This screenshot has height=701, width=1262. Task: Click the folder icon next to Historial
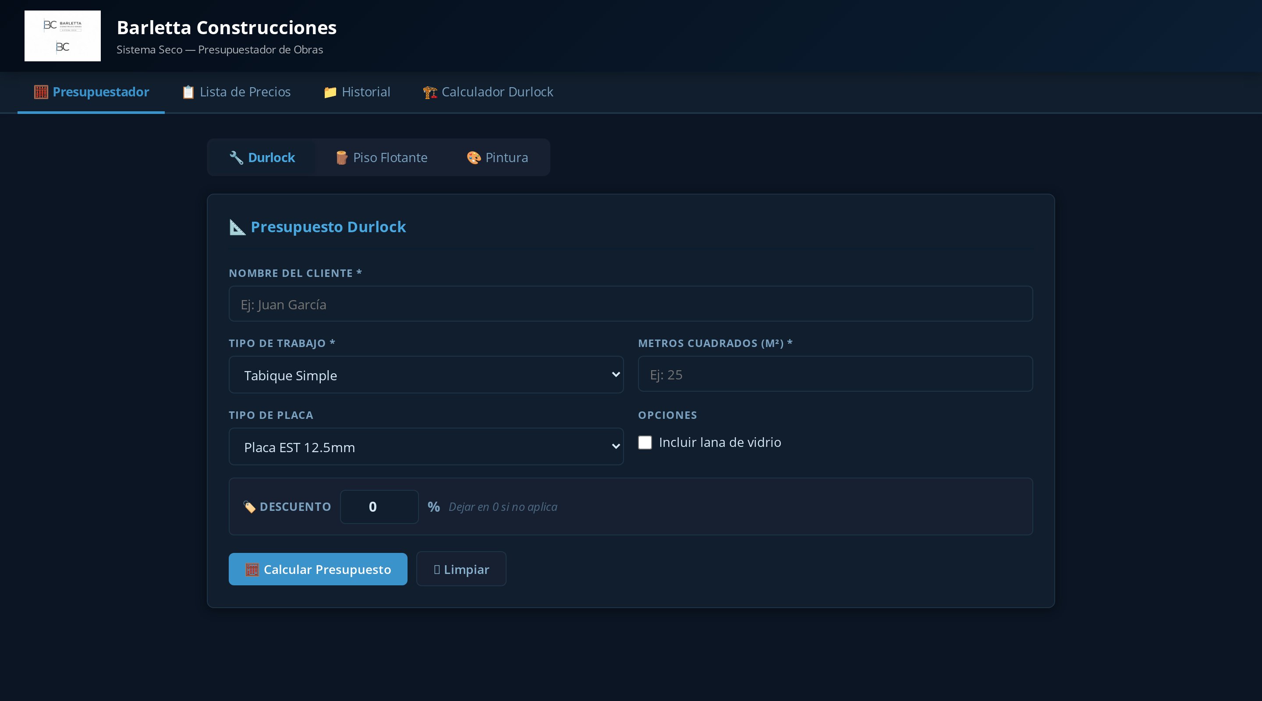330,92
